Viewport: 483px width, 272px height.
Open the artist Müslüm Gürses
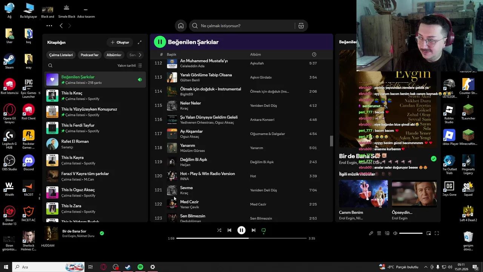192,151
